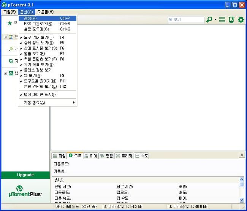Select the devices icon in sidebar

click(11, 61)
